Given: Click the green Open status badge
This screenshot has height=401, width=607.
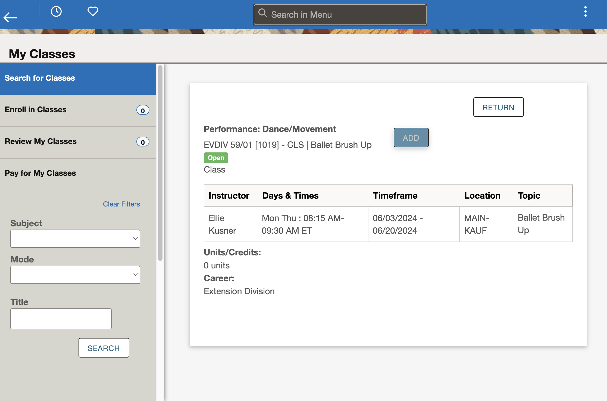Looking at the screenshot, I should (216, 158).
